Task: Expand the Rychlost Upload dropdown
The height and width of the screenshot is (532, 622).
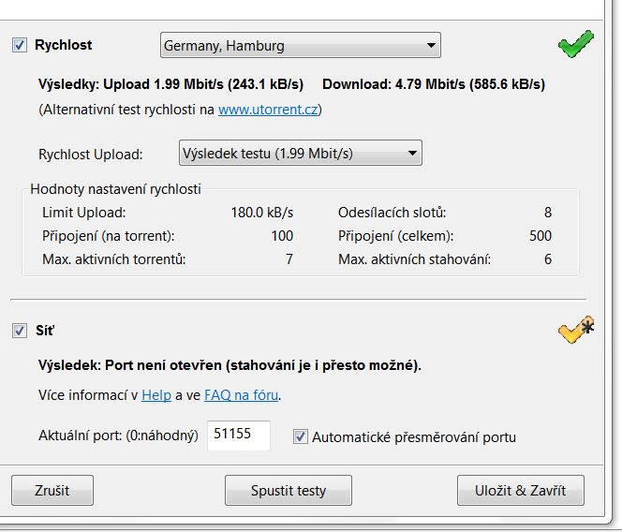Action: click(x=300, y=154)
